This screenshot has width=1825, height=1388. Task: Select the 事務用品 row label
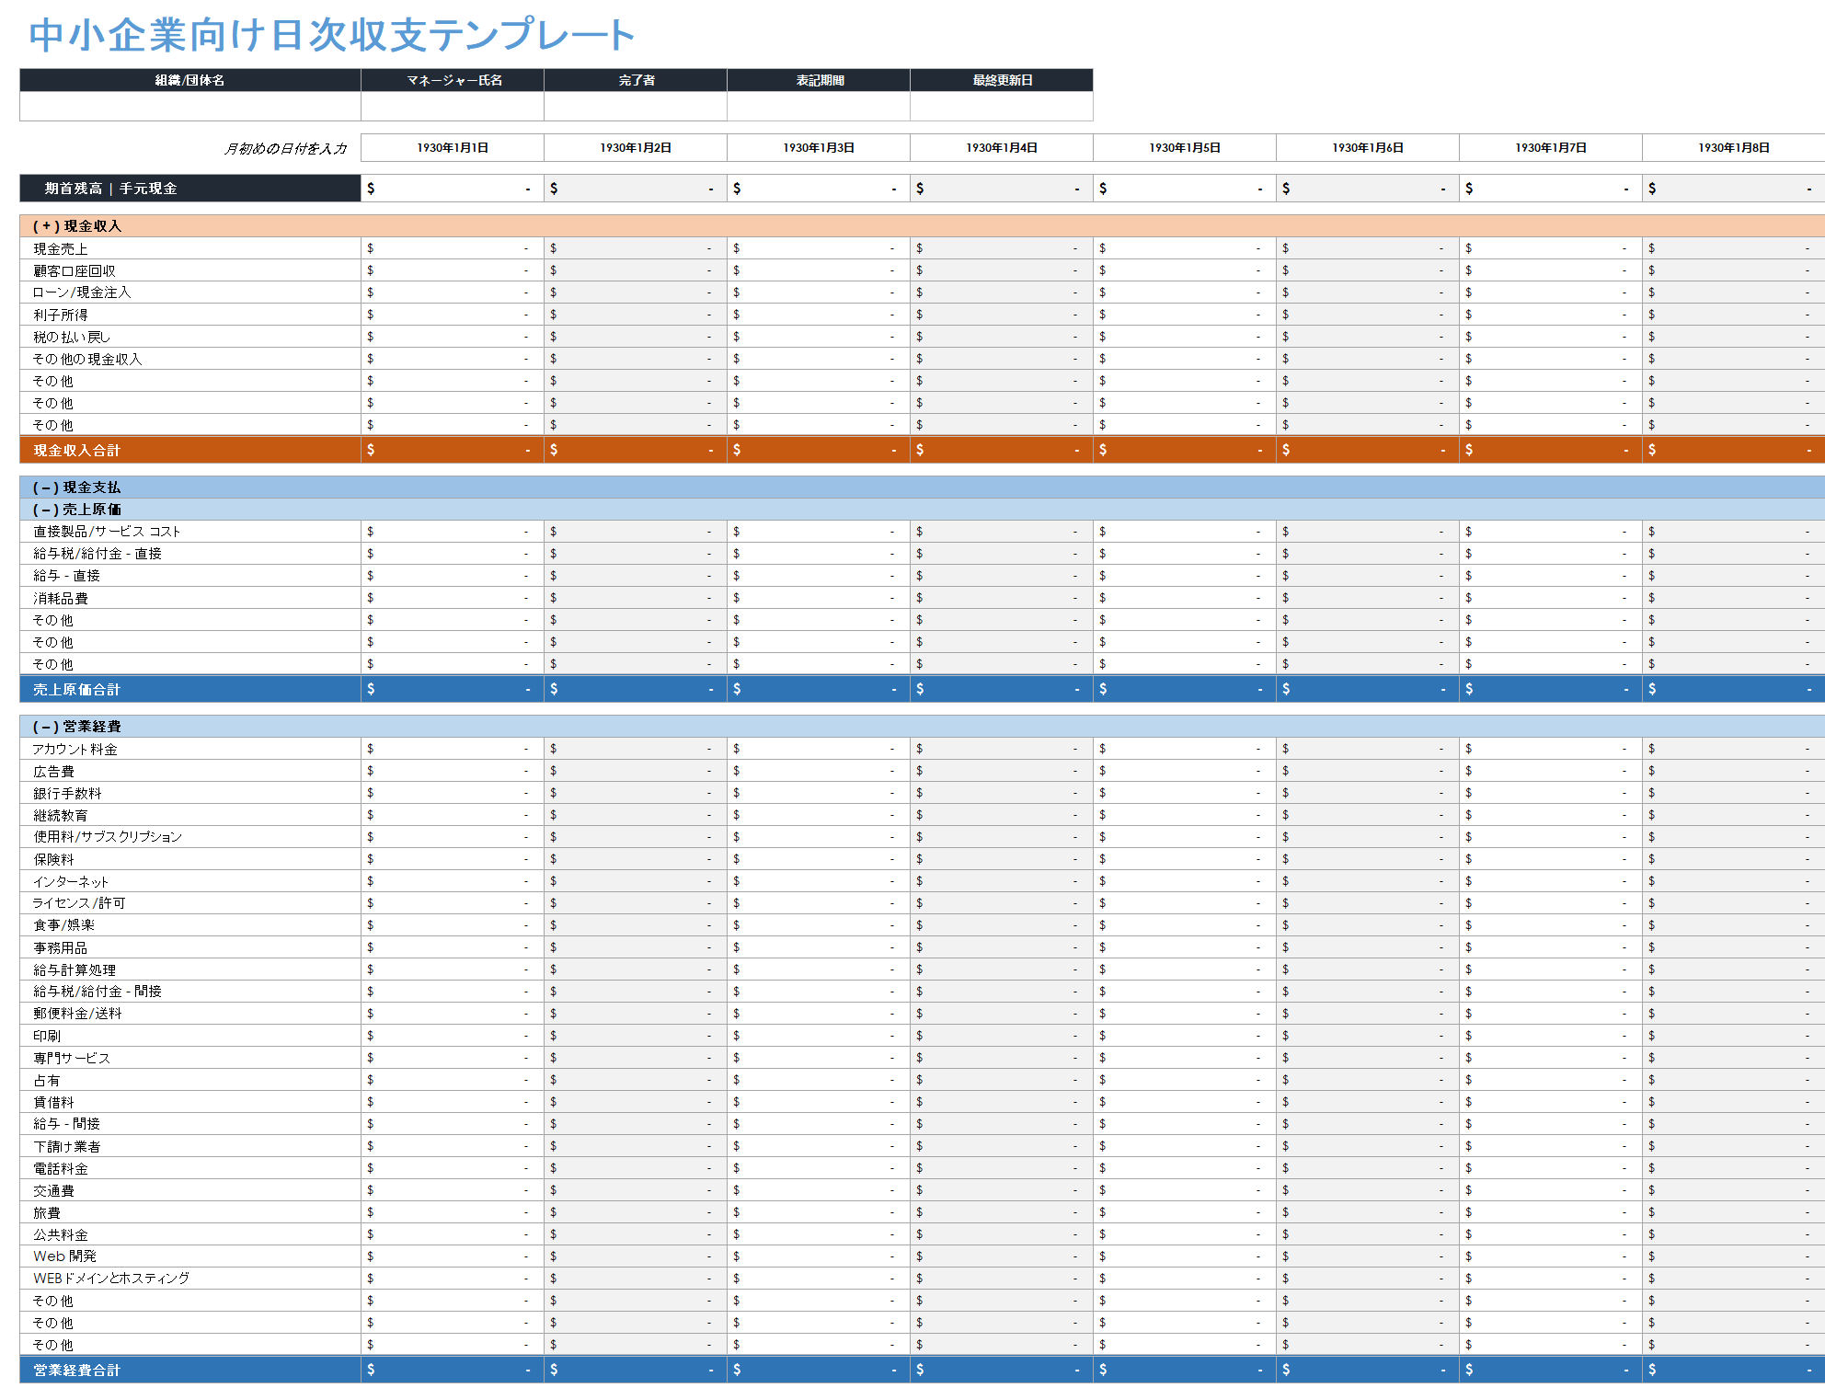tap(190, 947)
